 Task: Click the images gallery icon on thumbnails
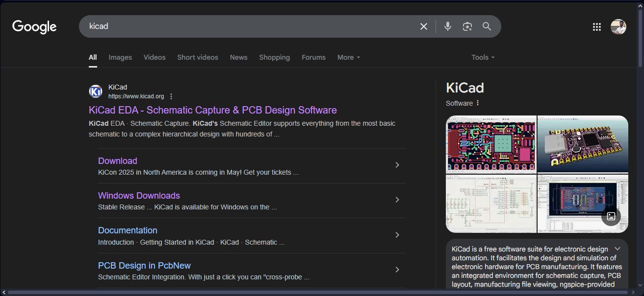[x=611, y=216]
